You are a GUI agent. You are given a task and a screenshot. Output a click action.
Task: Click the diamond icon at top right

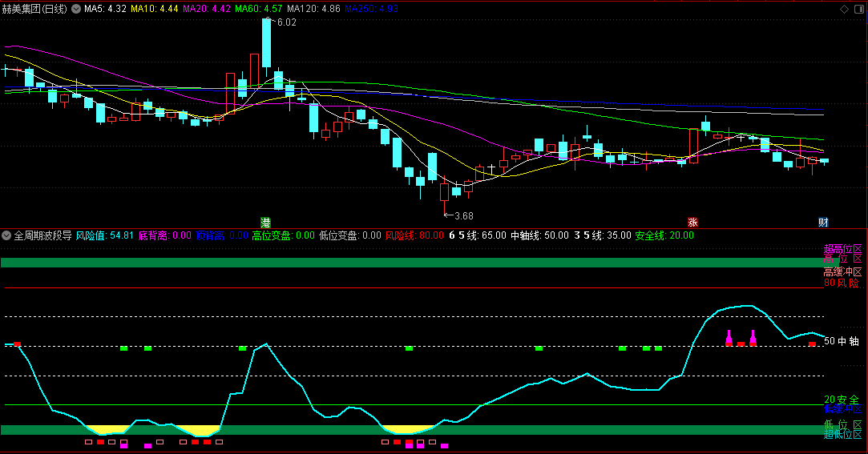[x=844, y=9]
